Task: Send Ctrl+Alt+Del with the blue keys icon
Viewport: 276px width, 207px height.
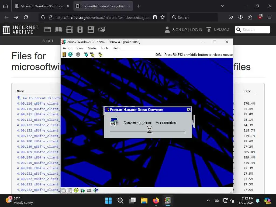Action: [x=86, y=54]
